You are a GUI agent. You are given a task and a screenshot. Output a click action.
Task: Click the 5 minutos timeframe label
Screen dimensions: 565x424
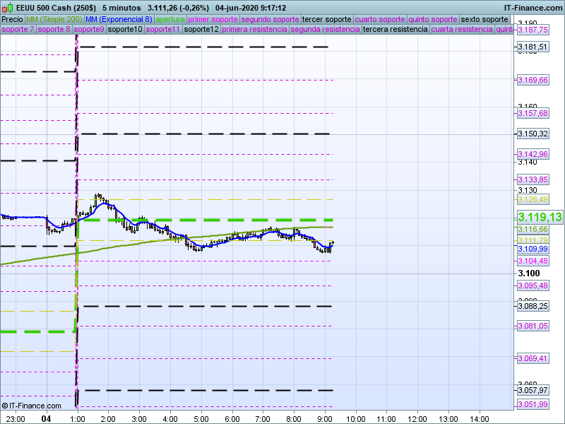(121, 8)
